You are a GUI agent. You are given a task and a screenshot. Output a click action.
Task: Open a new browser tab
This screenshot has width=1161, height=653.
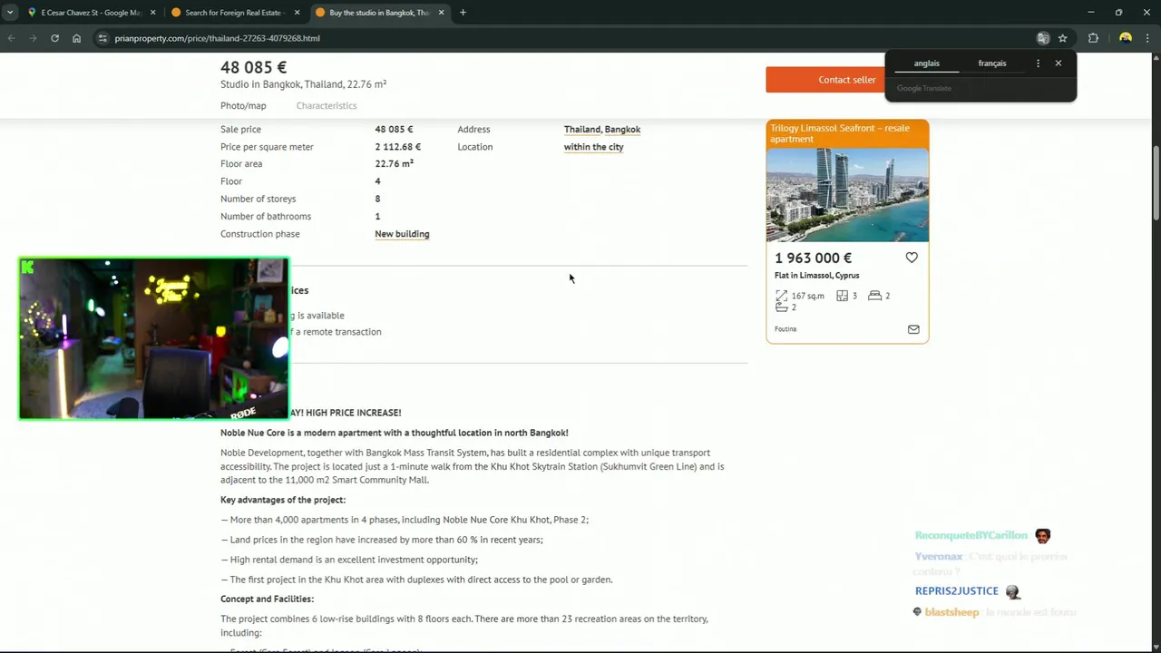tap(463, 13)
